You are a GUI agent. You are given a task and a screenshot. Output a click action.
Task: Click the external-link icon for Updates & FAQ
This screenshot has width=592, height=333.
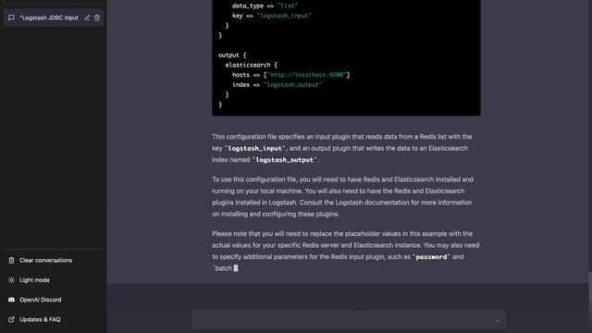[x=11, y=319]
